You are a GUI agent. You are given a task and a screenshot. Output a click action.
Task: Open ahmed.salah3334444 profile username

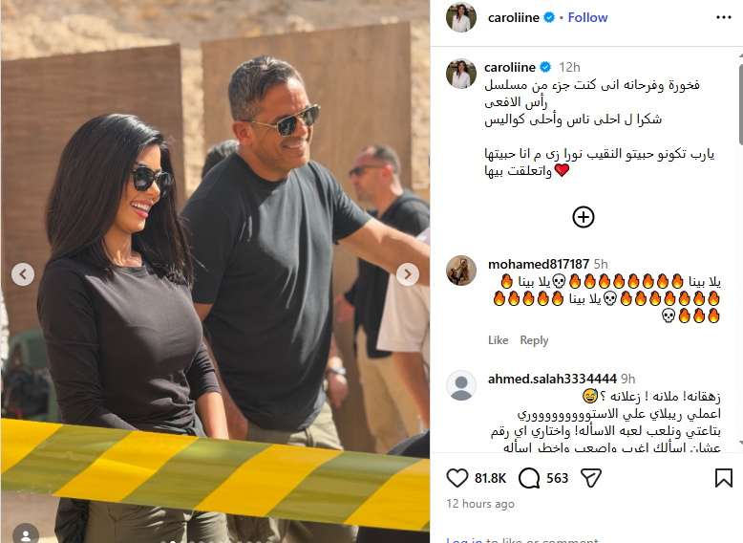tap(552, 379)
